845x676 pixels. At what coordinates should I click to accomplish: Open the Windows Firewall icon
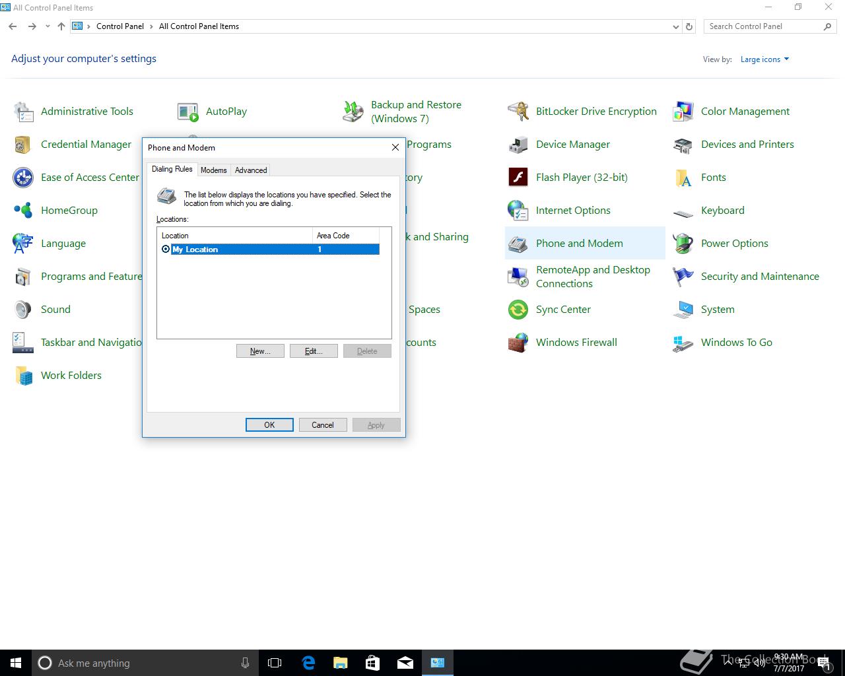pyautogui.click(x=518, y=343)
